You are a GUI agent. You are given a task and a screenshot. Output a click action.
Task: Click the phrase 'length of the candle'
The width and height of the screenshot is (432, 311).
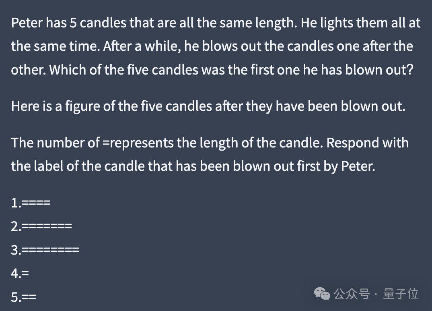(x=261, y=143)
